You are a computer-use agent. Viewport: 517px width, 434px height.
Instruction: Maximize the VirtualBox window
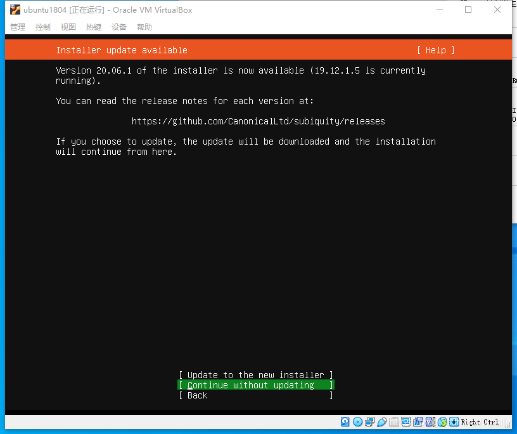coord(468,10)
